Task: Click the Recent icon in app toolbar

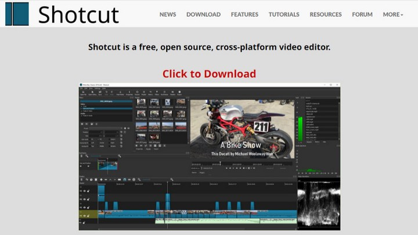Action: pyautogui.click(x=137, y=93)
